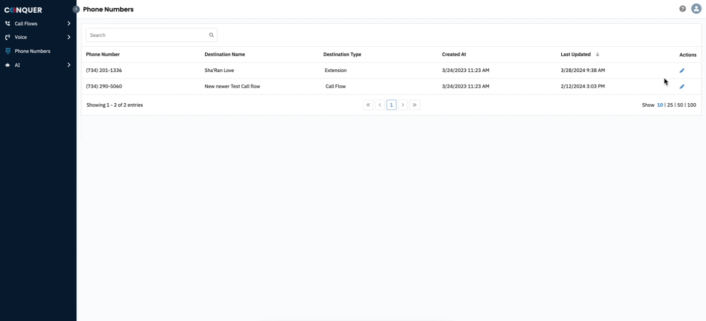The width and height of the screenshot is (706, 321).
Task: Expand the Call Flows submenu chevron
Action: click(x=68, y=24)
